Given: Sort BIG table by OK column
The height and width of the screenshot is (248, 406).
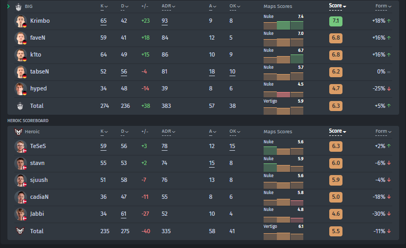Looking at the screenshot, I should (235, 6).
